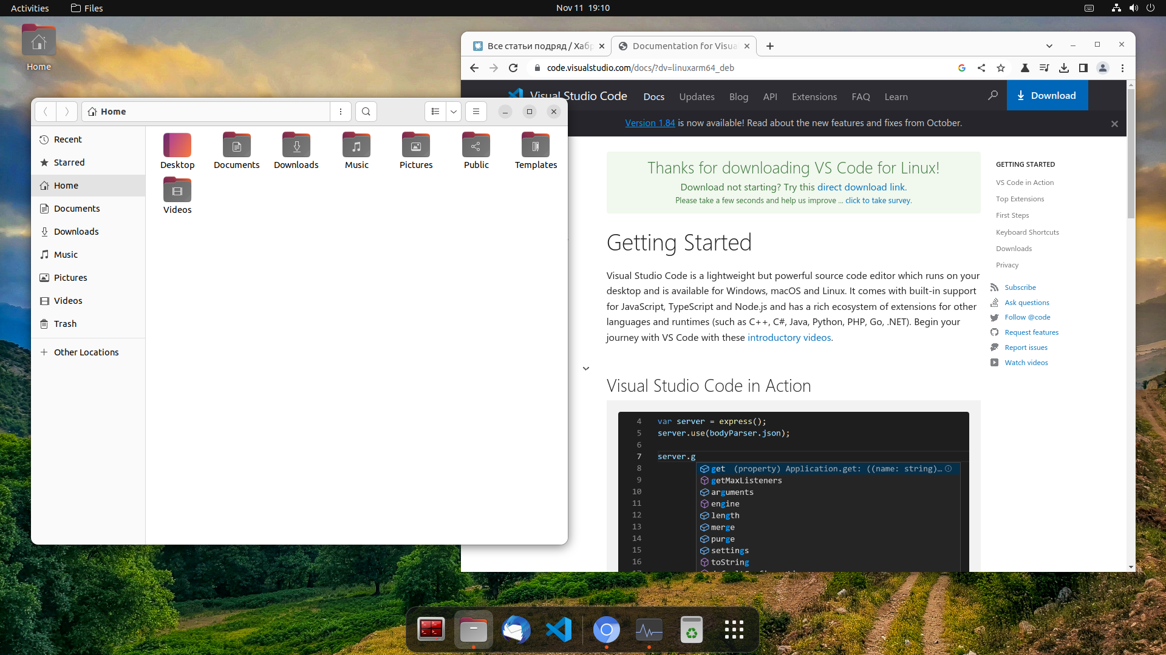Expand the file manager view options dropdown

point(453,112)
